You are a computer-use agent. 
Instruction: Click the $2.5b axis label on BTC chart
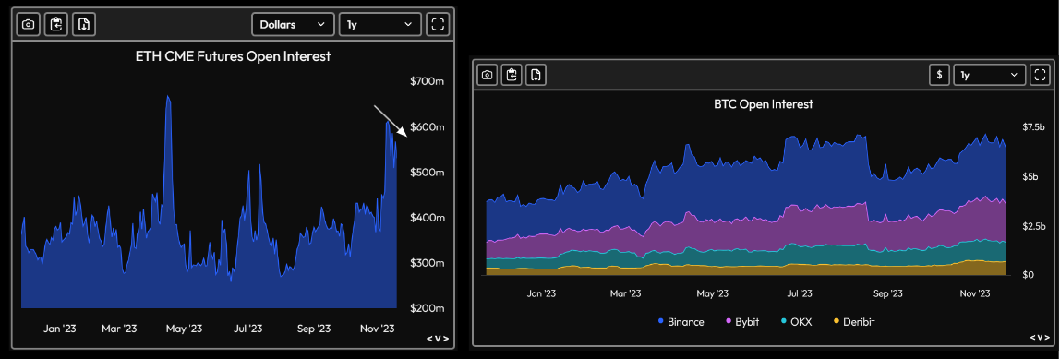[x=1033, y=226]
